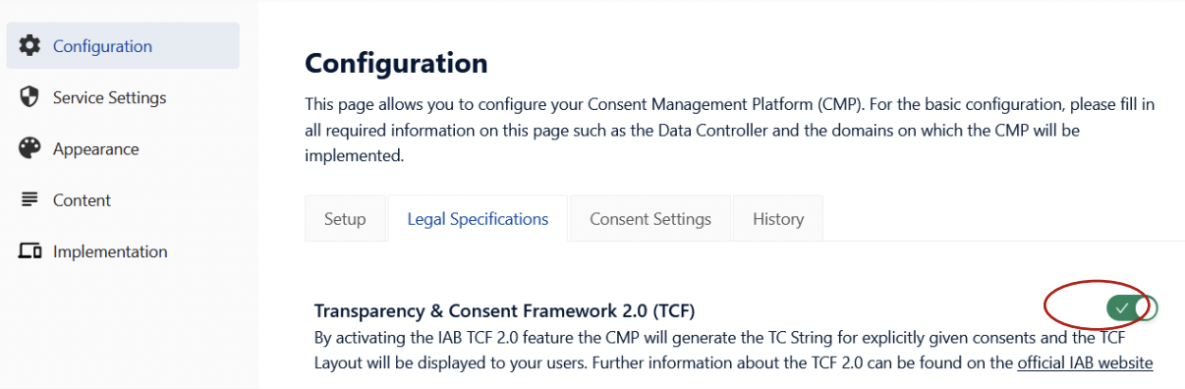This screenshot has height=389, width=1185.
Task: Click the Implementation devices icon
Action: pos(30,251)
